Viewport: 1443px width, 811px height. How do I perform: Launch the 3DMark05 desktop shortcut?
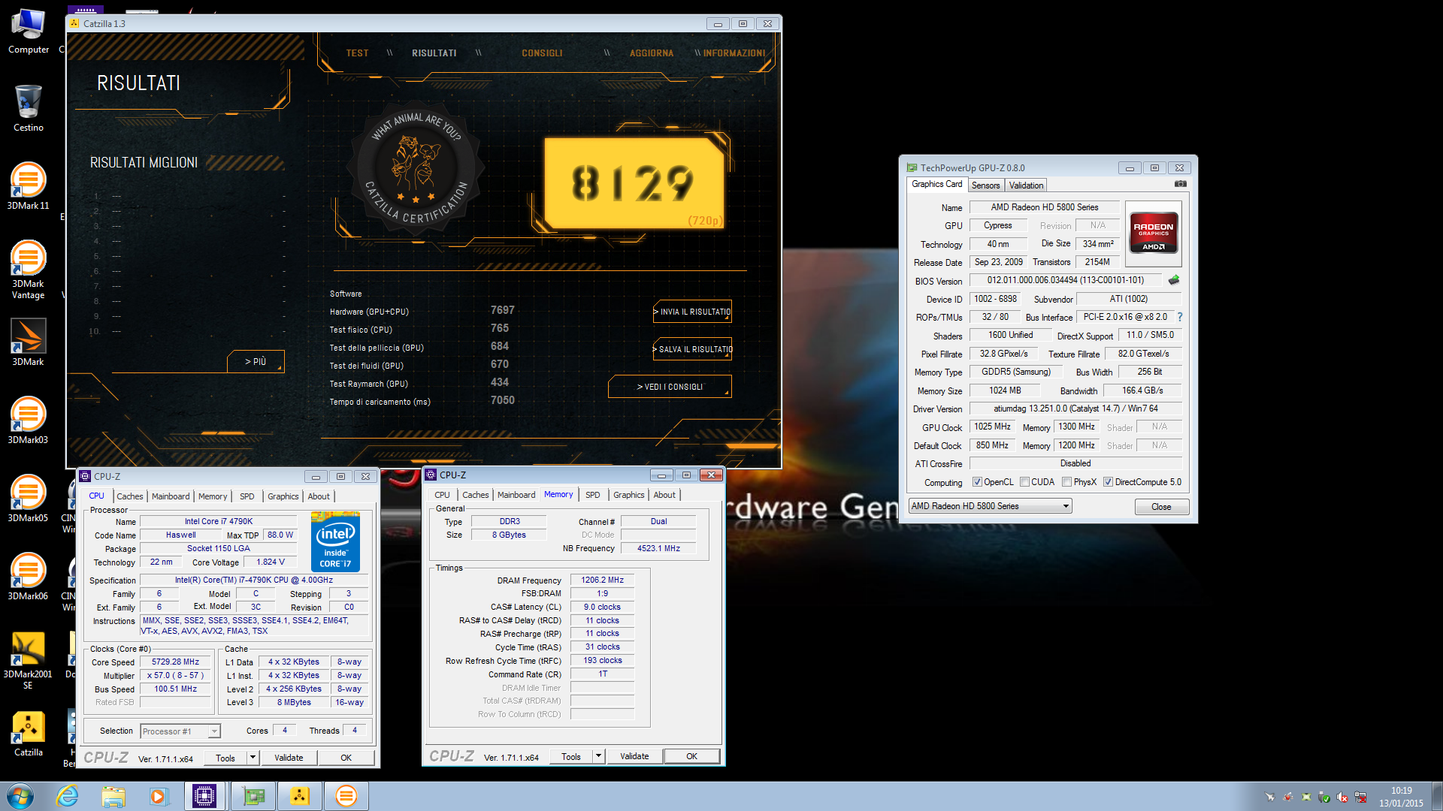pyautogui.click(x=28, y=499)
